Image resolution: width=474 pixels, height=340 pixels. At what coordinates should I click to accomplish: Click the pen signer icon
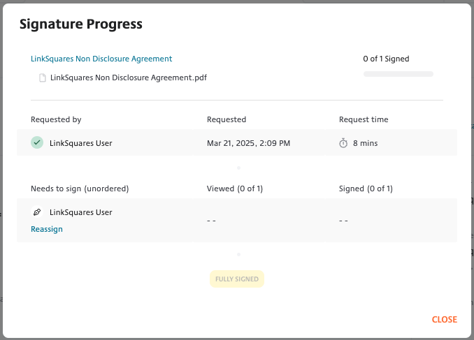tap(37, 212)
